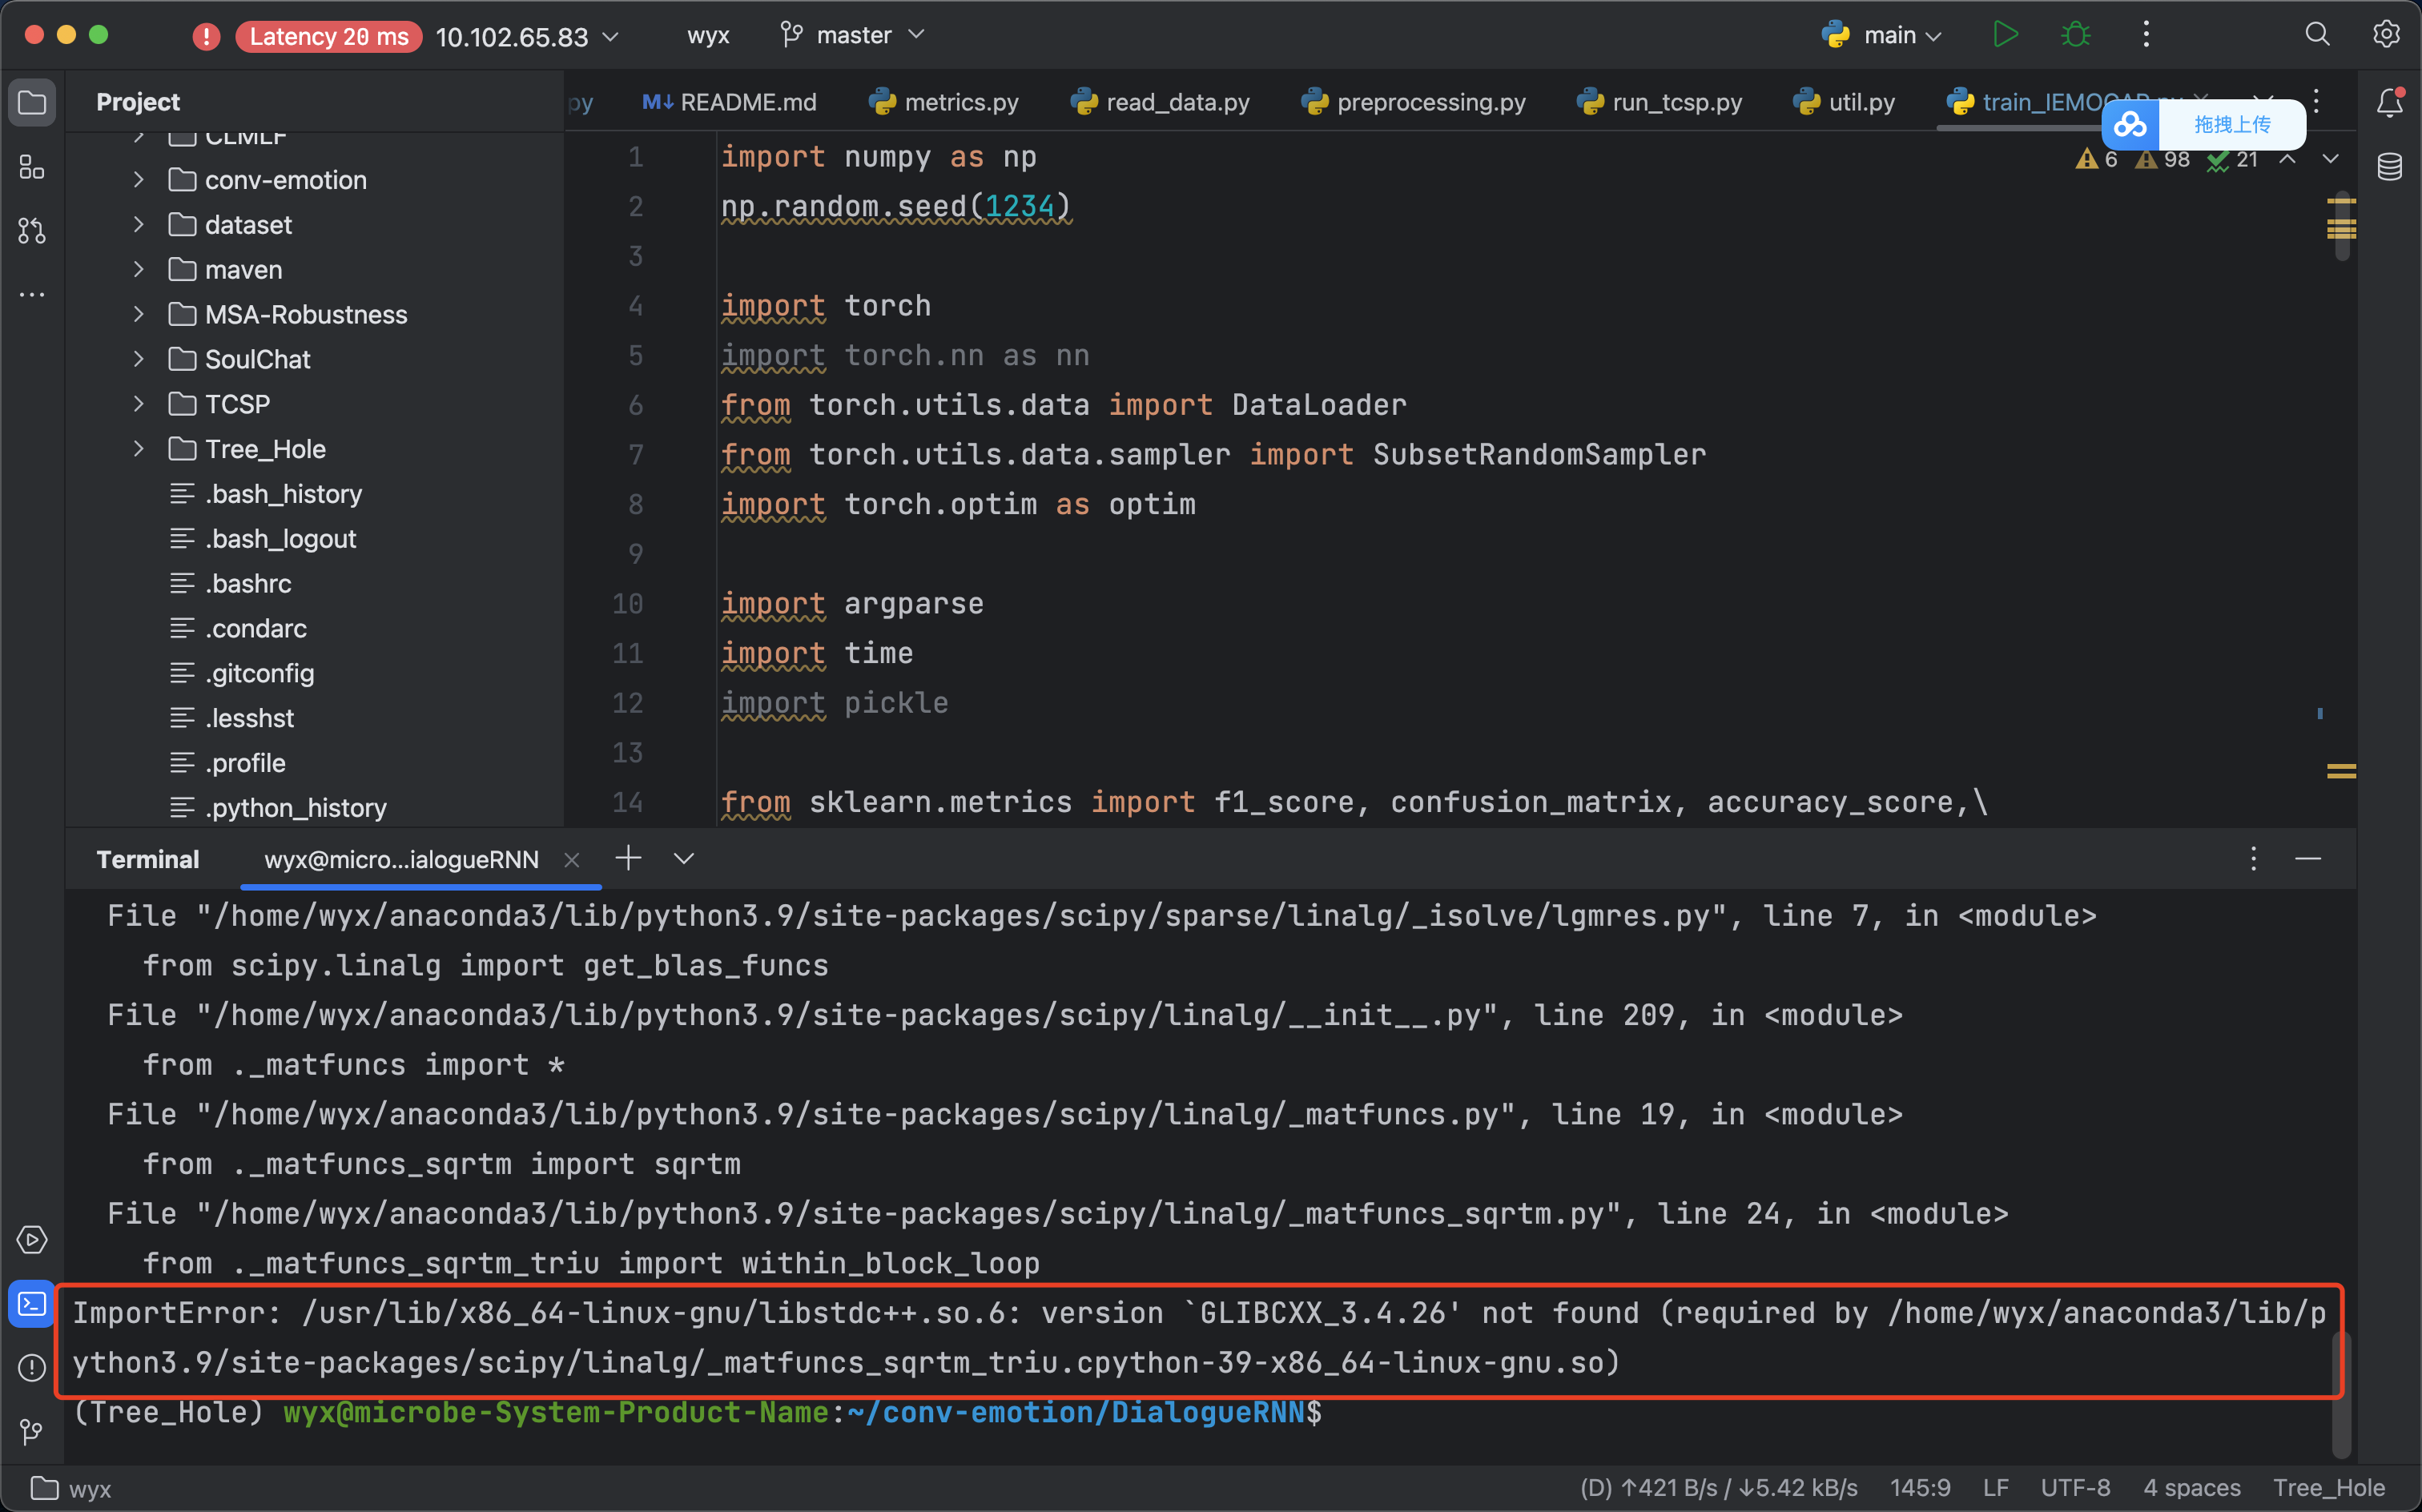Expand the Tree_Hole folder
Screen dimensions: 2422x1512
click(x=139, y=449)
